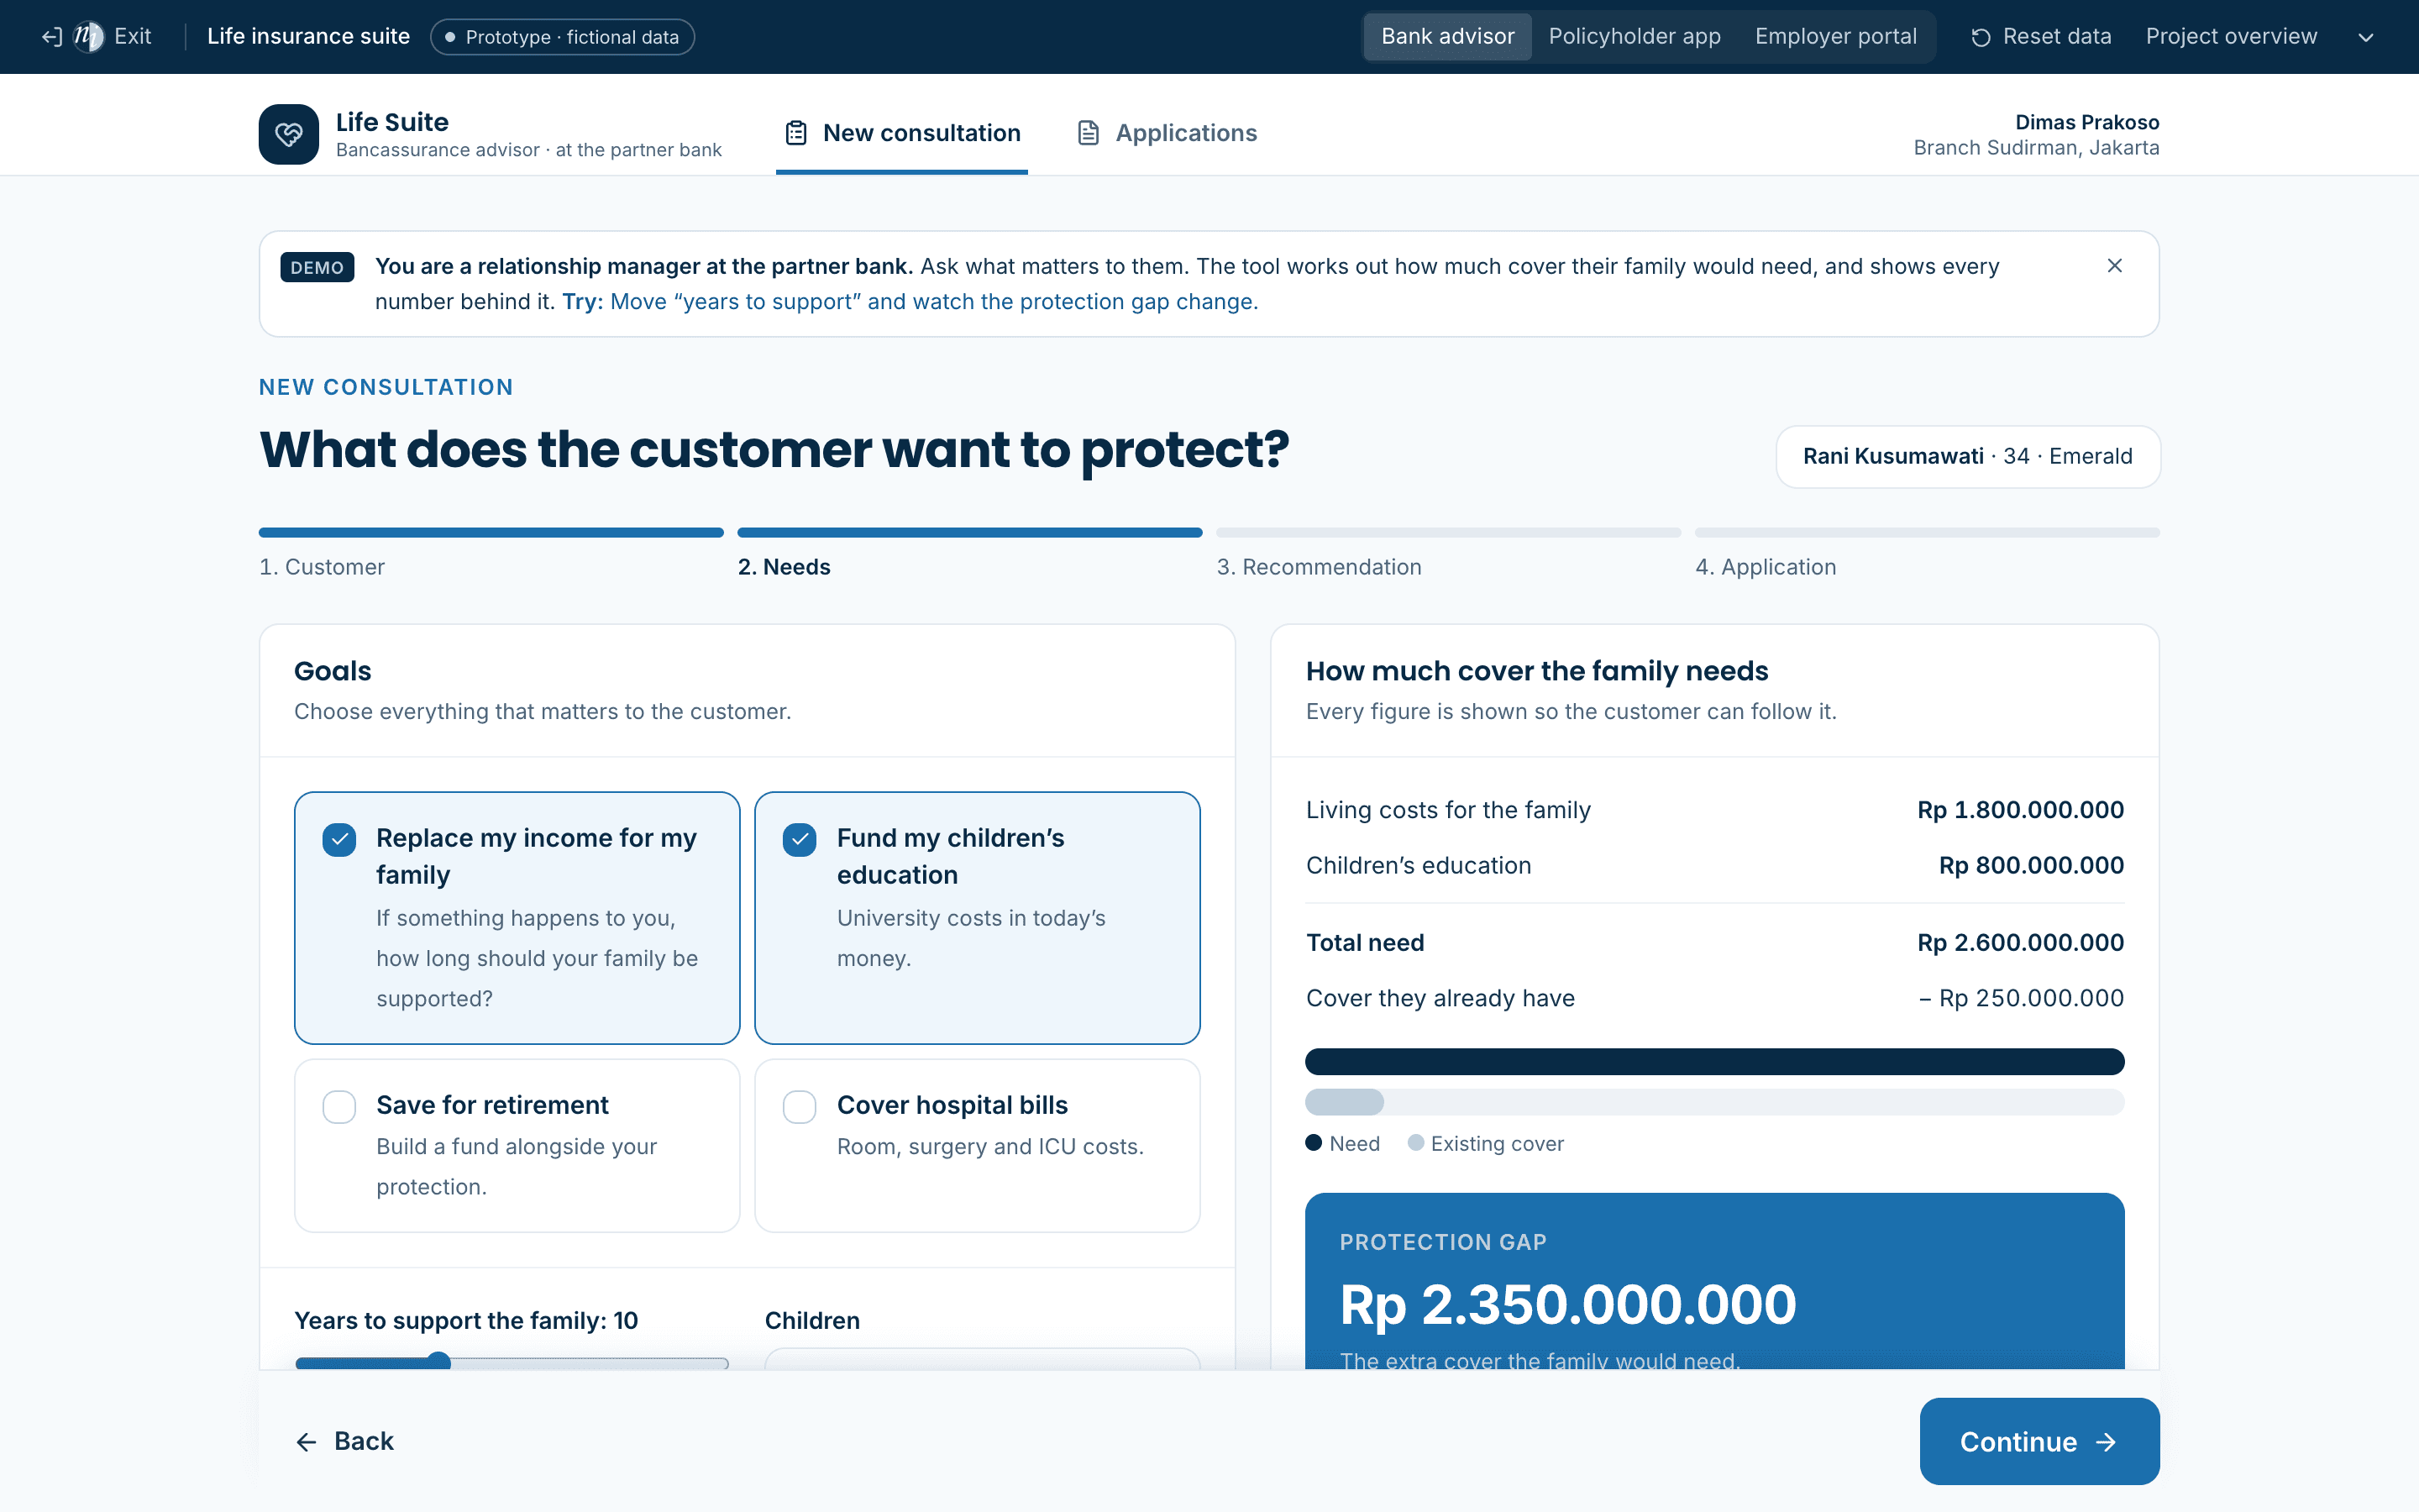Open the Children input field
The image size is (2419, 1512).
(x=982, y=1358)
